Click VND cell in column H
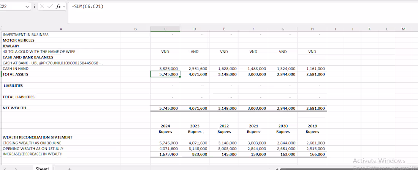418x170 pixels. pos(312,52)
